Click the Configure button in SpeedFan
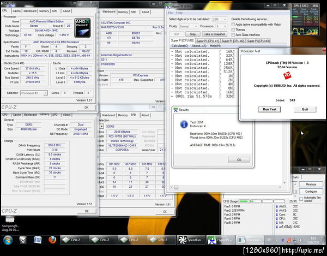The image size is (327, 256). pos(311,191)
